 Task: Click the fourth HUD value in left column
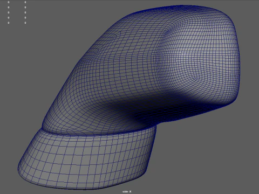click(x=9, y=18)
